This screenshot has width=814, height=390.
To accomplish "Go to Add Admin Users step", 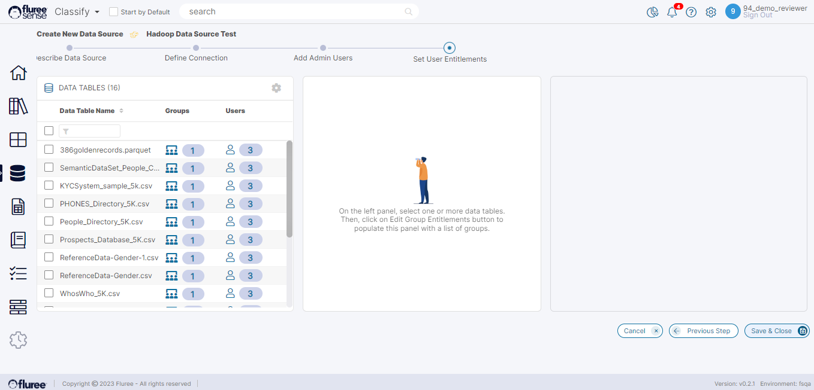I will pos(323,48).
